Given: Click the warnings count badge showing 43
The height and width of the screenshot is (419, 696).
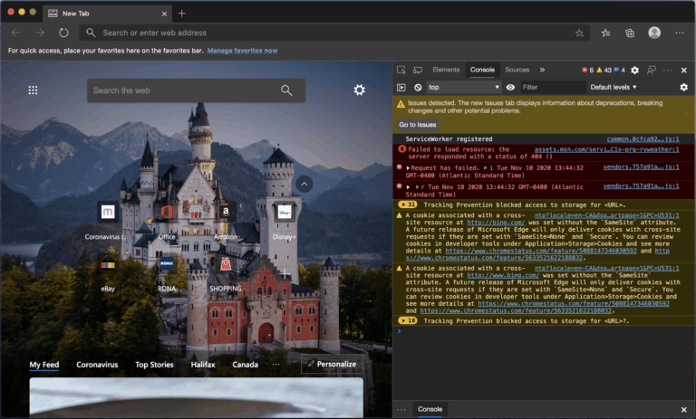Looking at the screenshot, I should (x=604, y=70).
